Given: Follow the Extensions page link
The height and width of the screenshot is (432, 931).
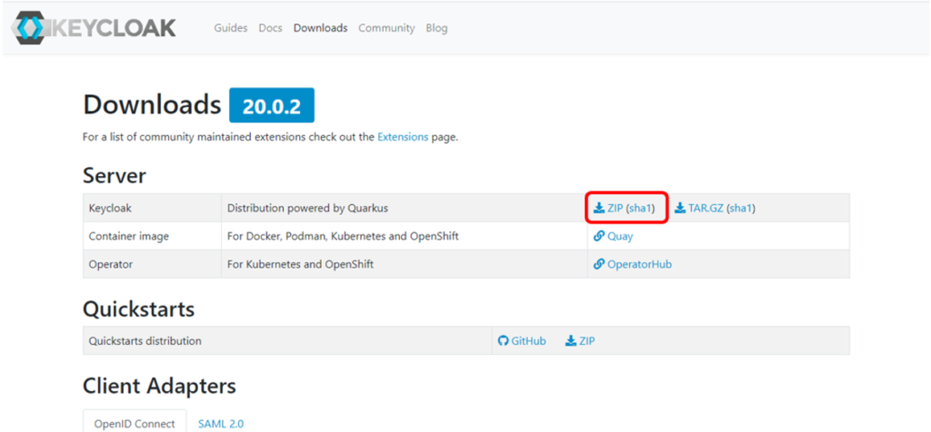Looking at the screenshot, I should 403,137.
